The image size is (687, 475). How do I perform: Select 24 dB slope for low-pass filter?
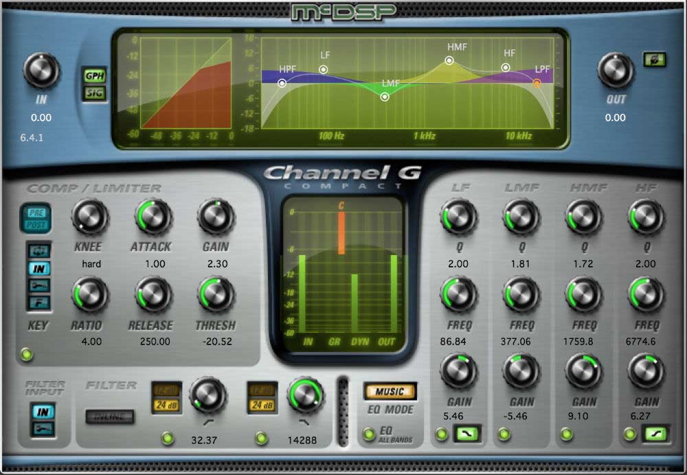click(x=262, y=406)
